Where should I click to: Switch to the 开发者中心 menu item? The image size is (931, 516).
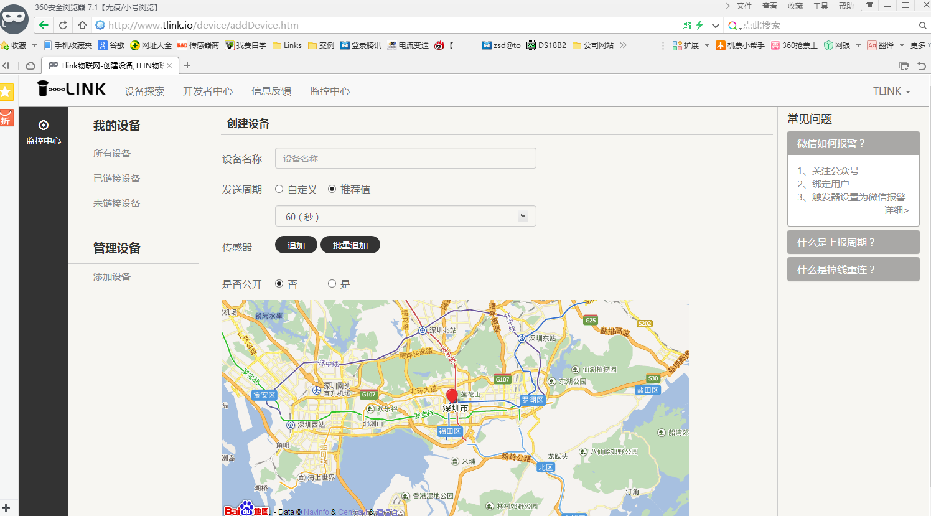click(208, 91)
